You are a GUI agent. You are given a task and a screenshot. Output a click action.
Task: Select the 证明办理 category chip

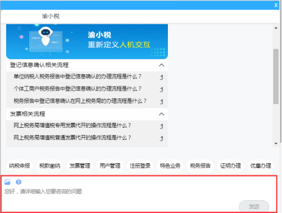click(230, 166)
